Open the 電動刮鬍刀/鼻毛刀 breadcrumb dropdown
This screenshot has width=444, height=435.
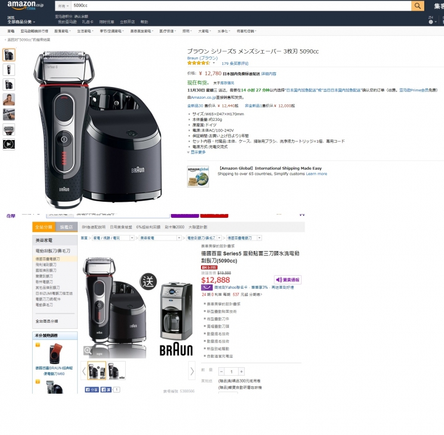204,238
